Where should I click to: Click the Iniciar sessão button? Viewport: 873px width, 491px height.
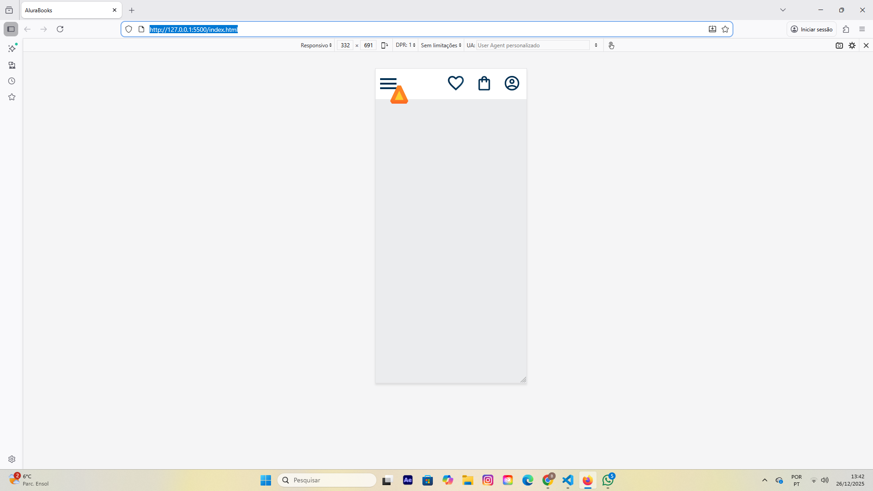coord(812,29)
